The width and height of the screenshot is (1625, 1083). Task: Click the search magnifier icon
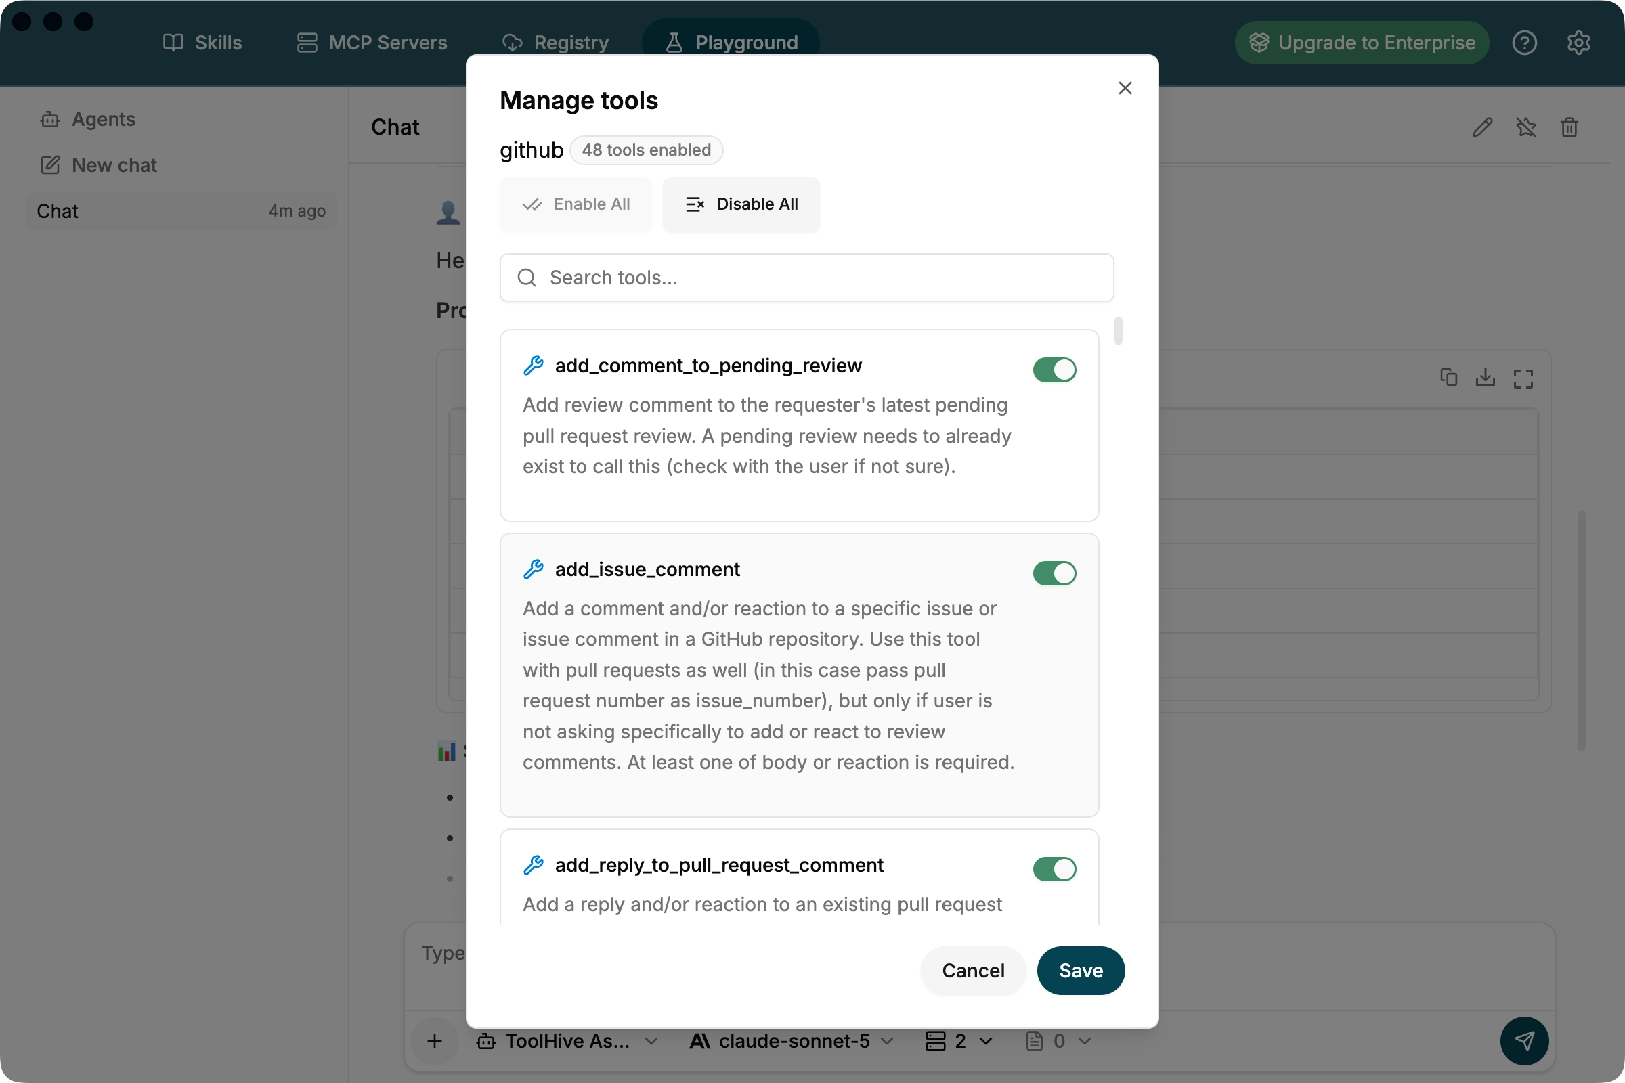tap(527, 278)
